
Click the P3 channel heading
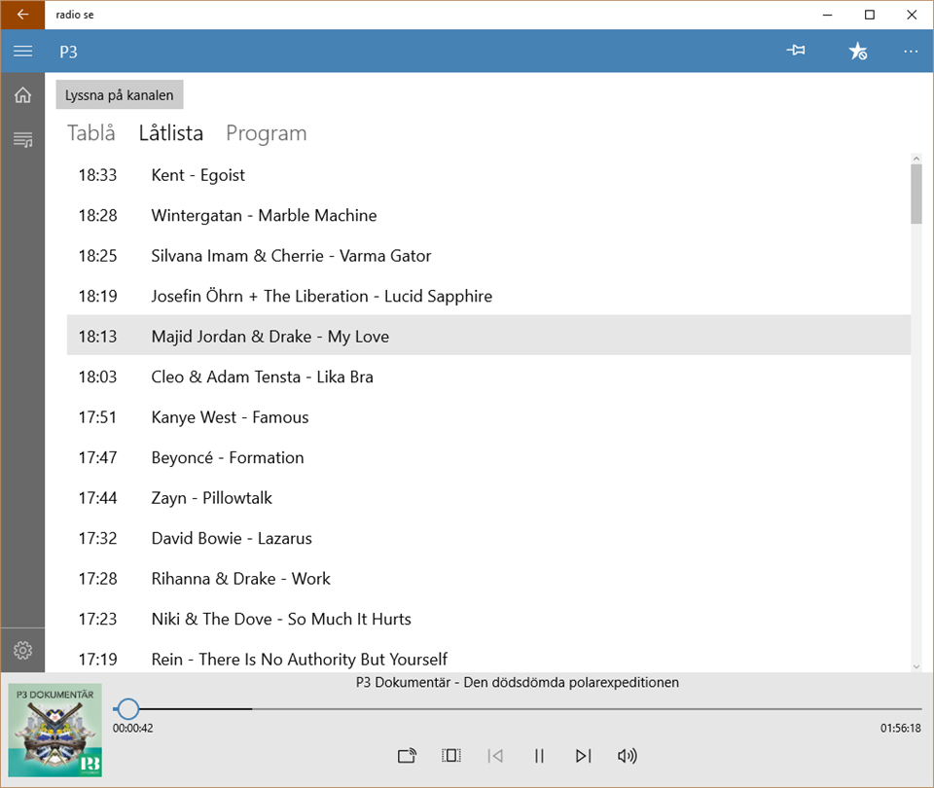click(68, 52)
